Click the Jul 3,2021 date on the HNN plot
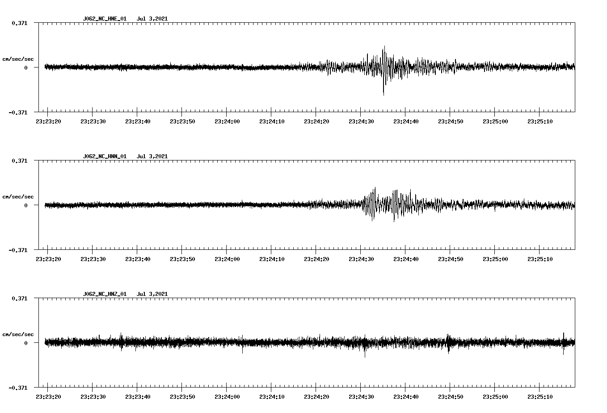The width and height of the screenshot is (607, 413). (152, 156)
